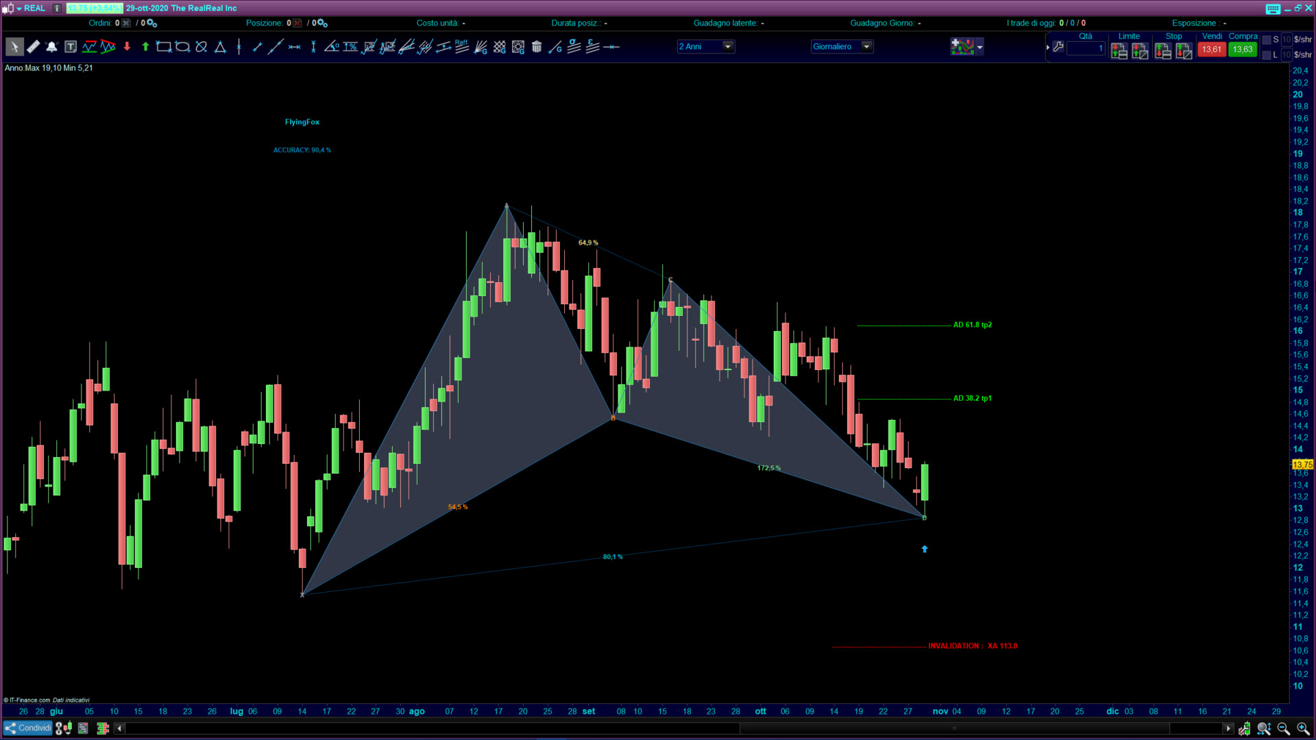Click the Condividi share button
The image size is (1316, 740).
(x=27, y=728)
